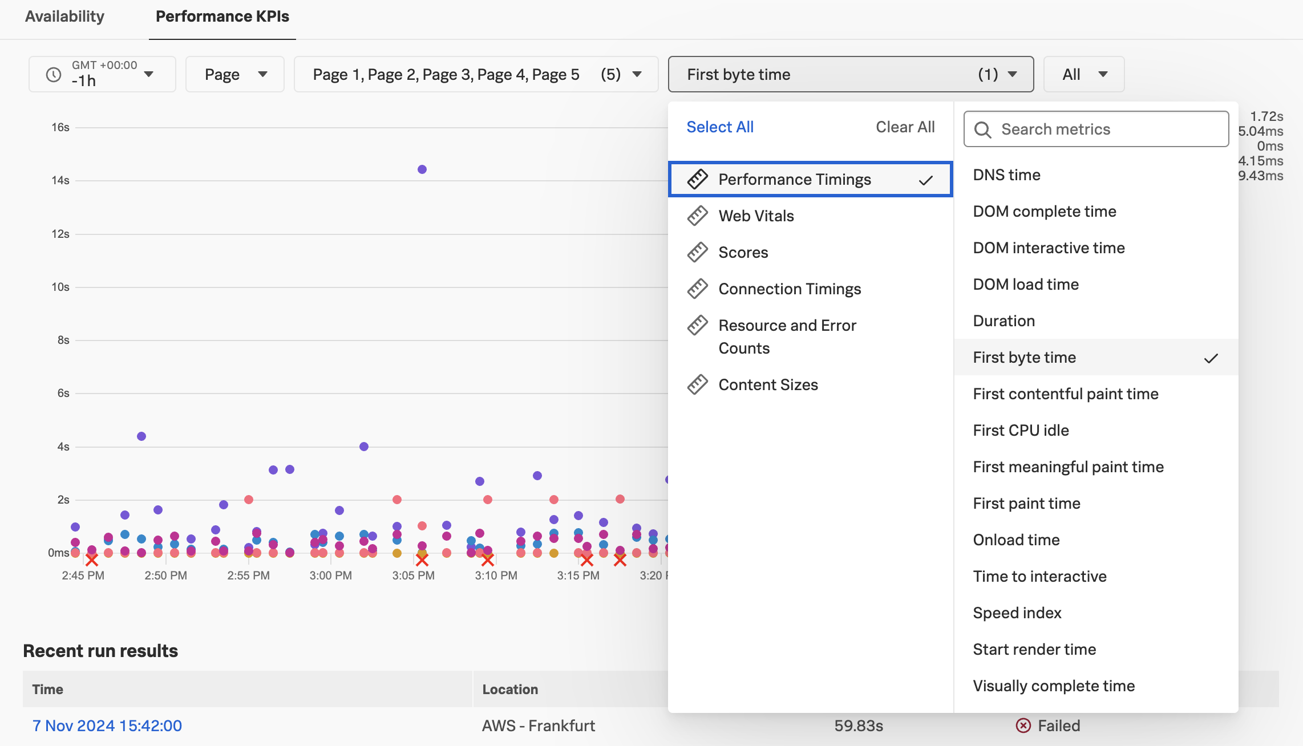Select the Speed index metric option
This screenshot has height=746, width=1303.
tap(1017, 613)
